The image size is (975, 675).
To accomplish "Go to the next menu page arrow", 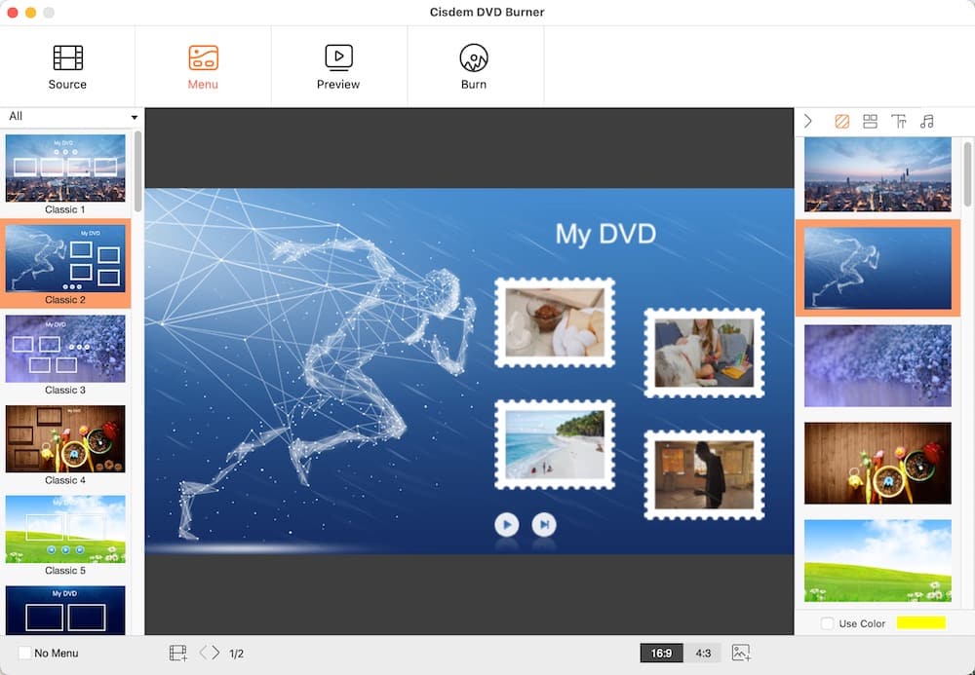I will coord(216,653).
